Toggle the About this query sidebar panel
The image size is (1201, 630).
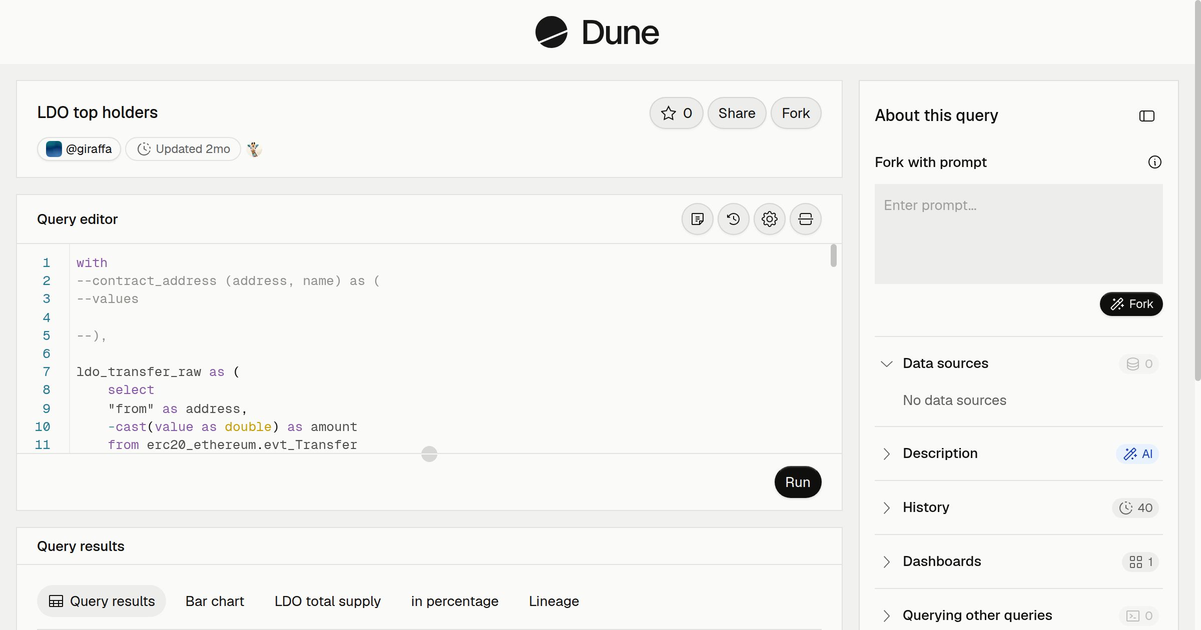coord(1146,116)
